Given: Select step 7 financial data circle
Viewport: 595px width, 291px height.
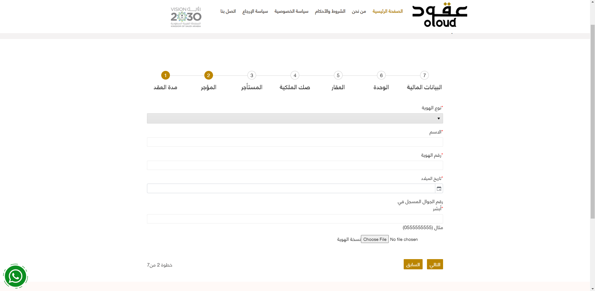Looking at the screenshot, I should coord(424,75).
